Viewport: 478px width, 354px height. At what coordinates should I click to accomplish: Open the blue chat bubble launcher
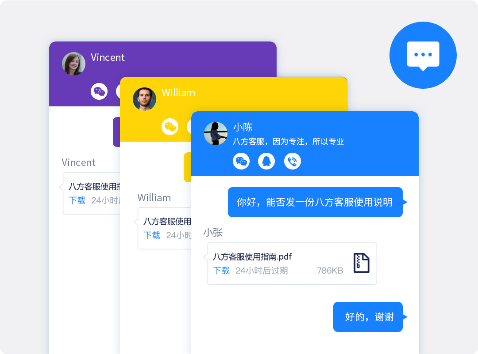[423, 55]
